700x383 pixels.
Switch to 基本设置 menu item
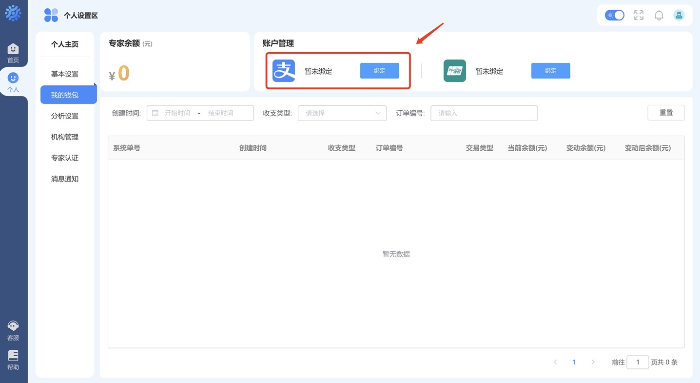click(x=65, y=74)
